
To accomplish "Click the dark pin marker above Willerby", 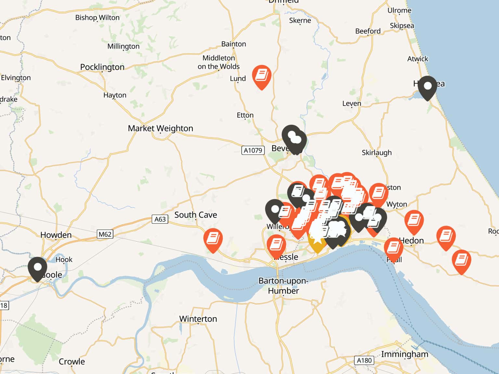I will (275, 211).
